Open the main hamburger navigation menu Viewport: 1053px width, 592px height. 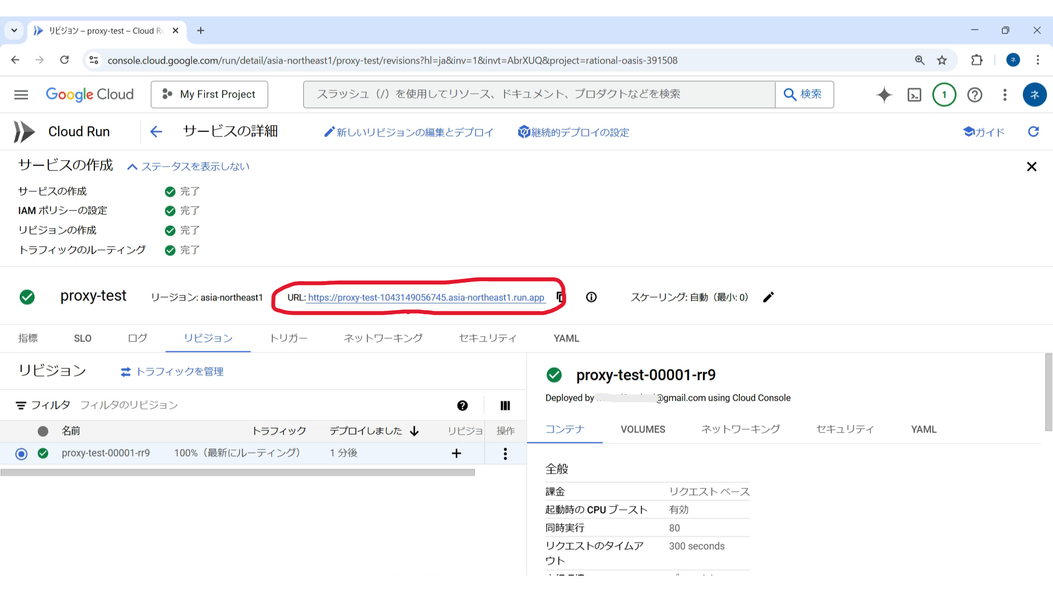(x=21, y=95)
